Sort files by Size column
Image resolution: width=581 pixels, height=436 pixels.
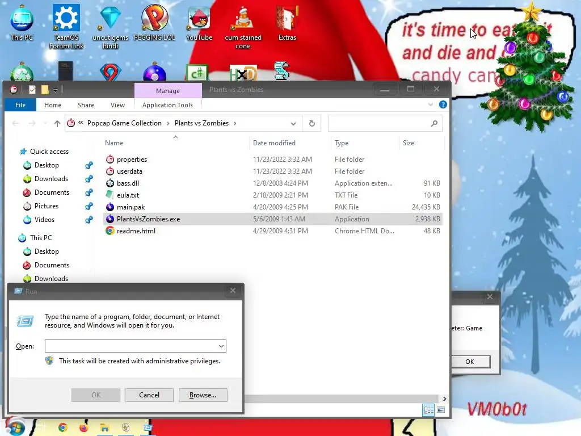[x=422, y=142]
